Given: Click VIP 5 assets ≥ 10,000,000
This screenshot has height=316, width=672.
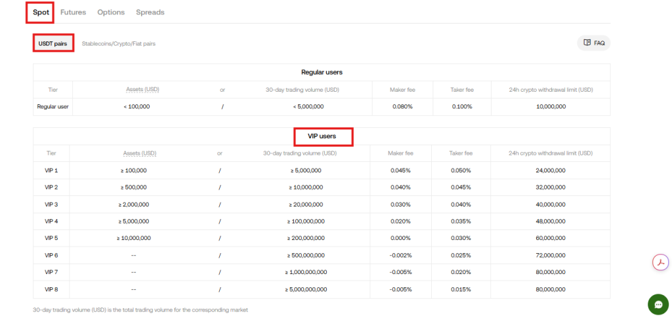Looking at the screenshot, I should pos(134,238).
